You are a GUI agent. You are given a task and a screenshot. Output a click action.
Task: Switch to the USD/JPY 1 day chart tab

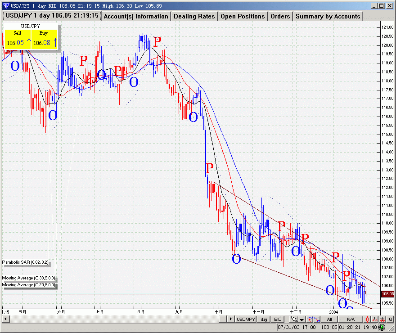(52, 16)
